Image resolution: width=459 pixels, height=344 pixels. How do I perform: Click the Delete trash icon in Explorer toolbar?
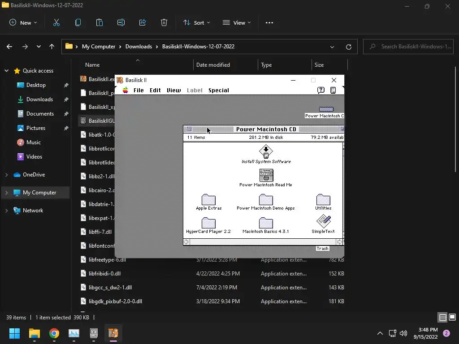coord(164,22)
